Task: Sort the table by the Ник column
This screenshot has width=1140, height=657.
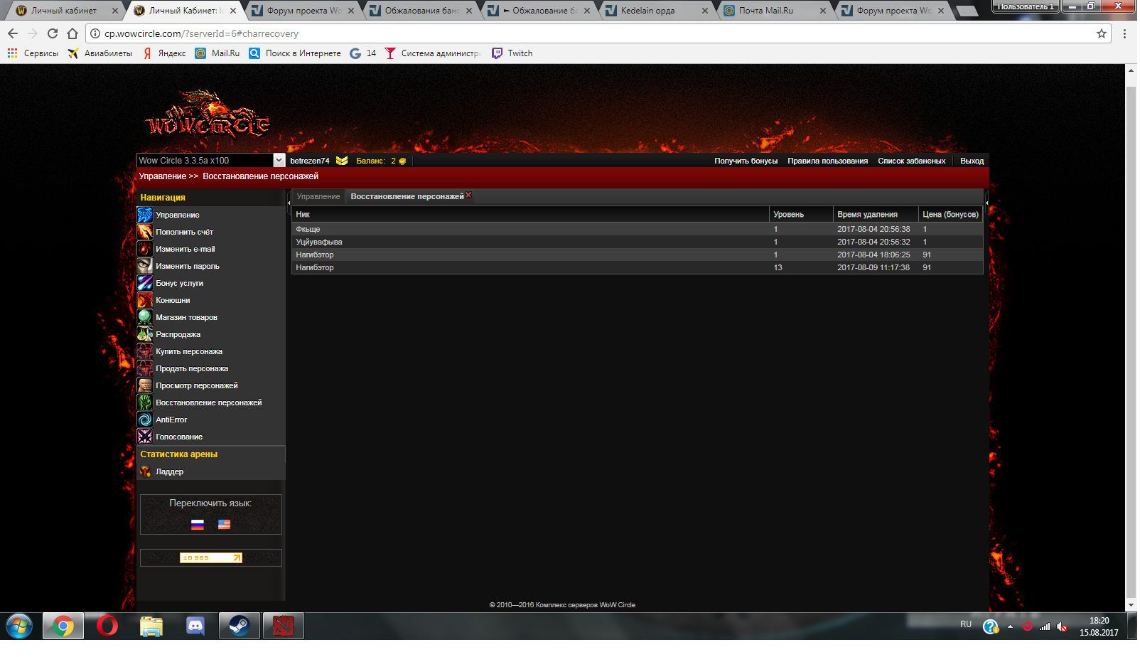Action: tap(531, 214)
